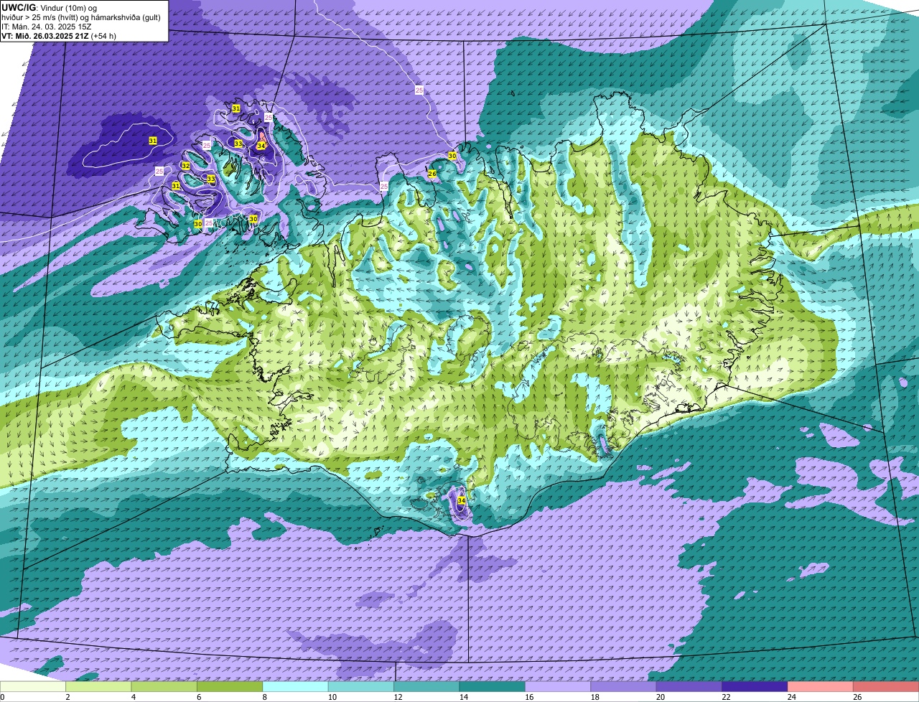Click the 2–4 m/s light green swatch
Screen dimensions: 919x702
click(x=98, y=686)
